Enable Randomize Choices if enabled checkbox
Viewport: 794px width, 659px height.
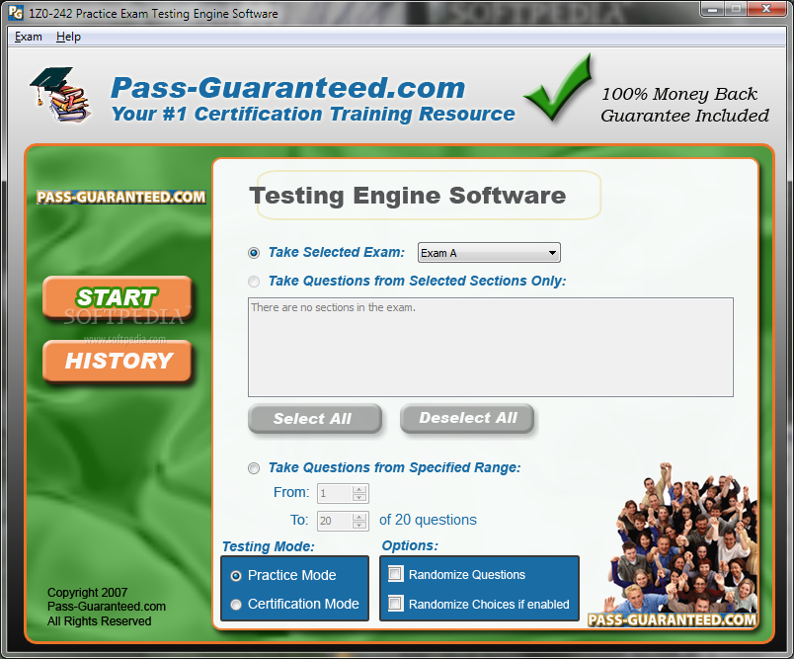[395, 604]
